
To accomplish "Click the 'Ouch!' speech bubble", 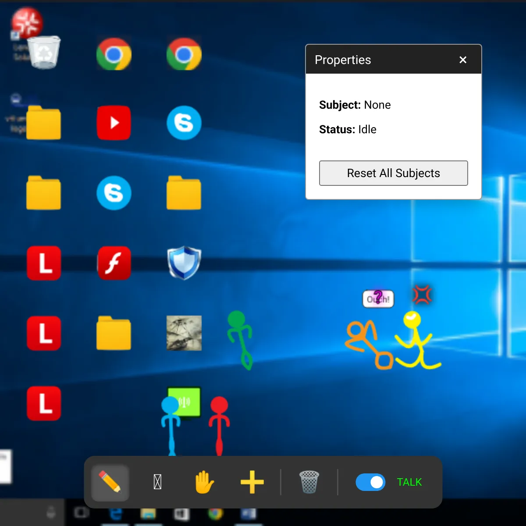I will tap(378, 299).
